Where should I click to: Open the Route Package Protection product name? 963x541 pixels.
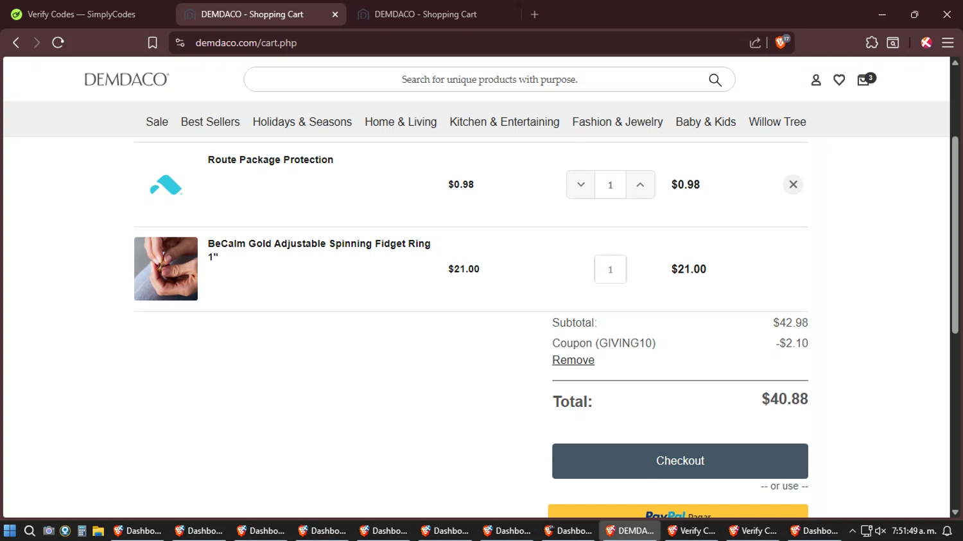coord(270,159)
